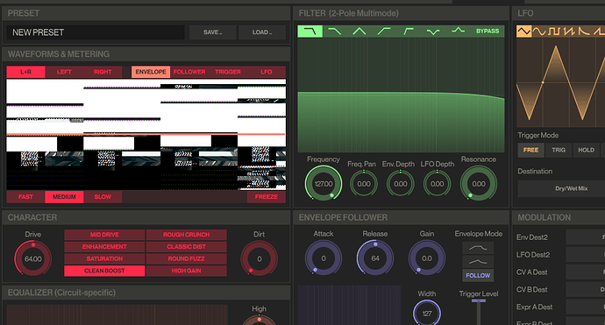Click the LOAD.. preset button
The height and width of the screenshot is (325, 605).
(x=262, y=32)
